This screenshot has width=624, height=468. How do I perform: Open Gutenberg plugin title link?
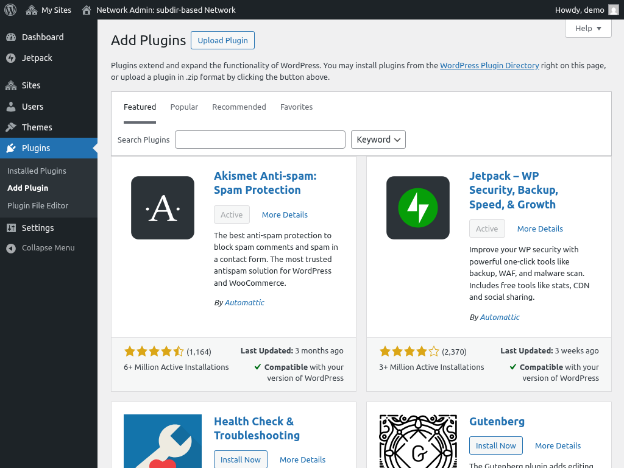point(497,422)
